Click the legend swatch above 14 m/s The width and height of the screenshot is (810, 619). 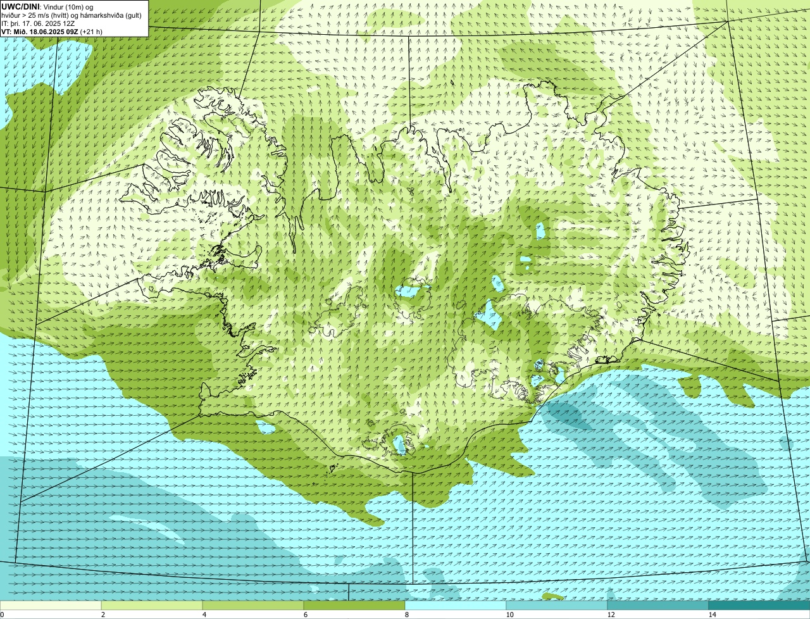click(x=759, y=605)
